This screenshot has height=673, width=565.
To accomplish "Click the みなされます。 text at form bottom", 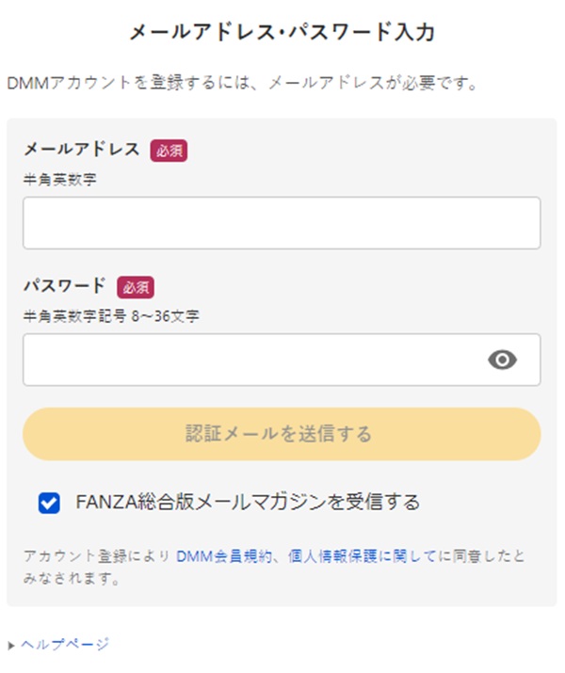I will pyautogui.click(x=72, y=579).
